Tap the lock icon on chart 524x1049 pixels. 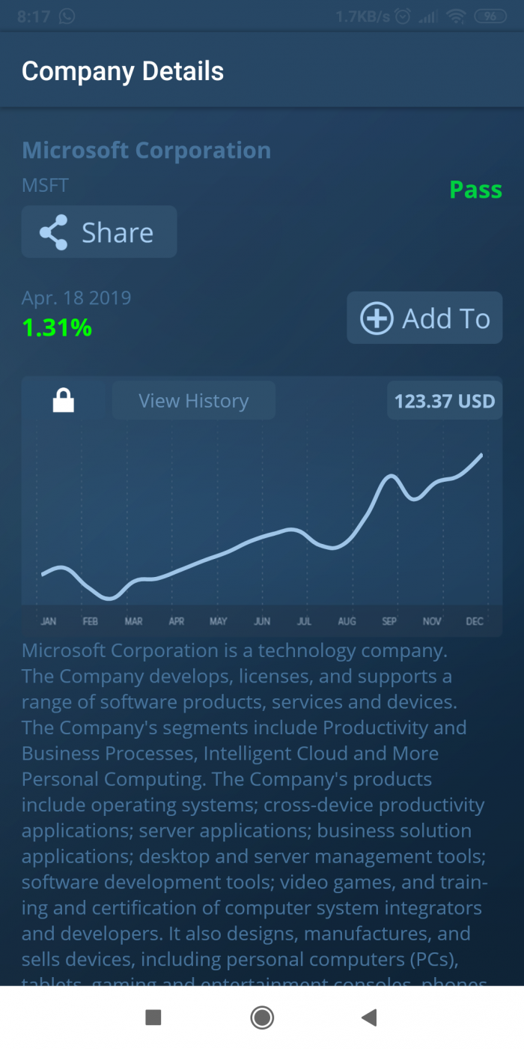[64, 401]
